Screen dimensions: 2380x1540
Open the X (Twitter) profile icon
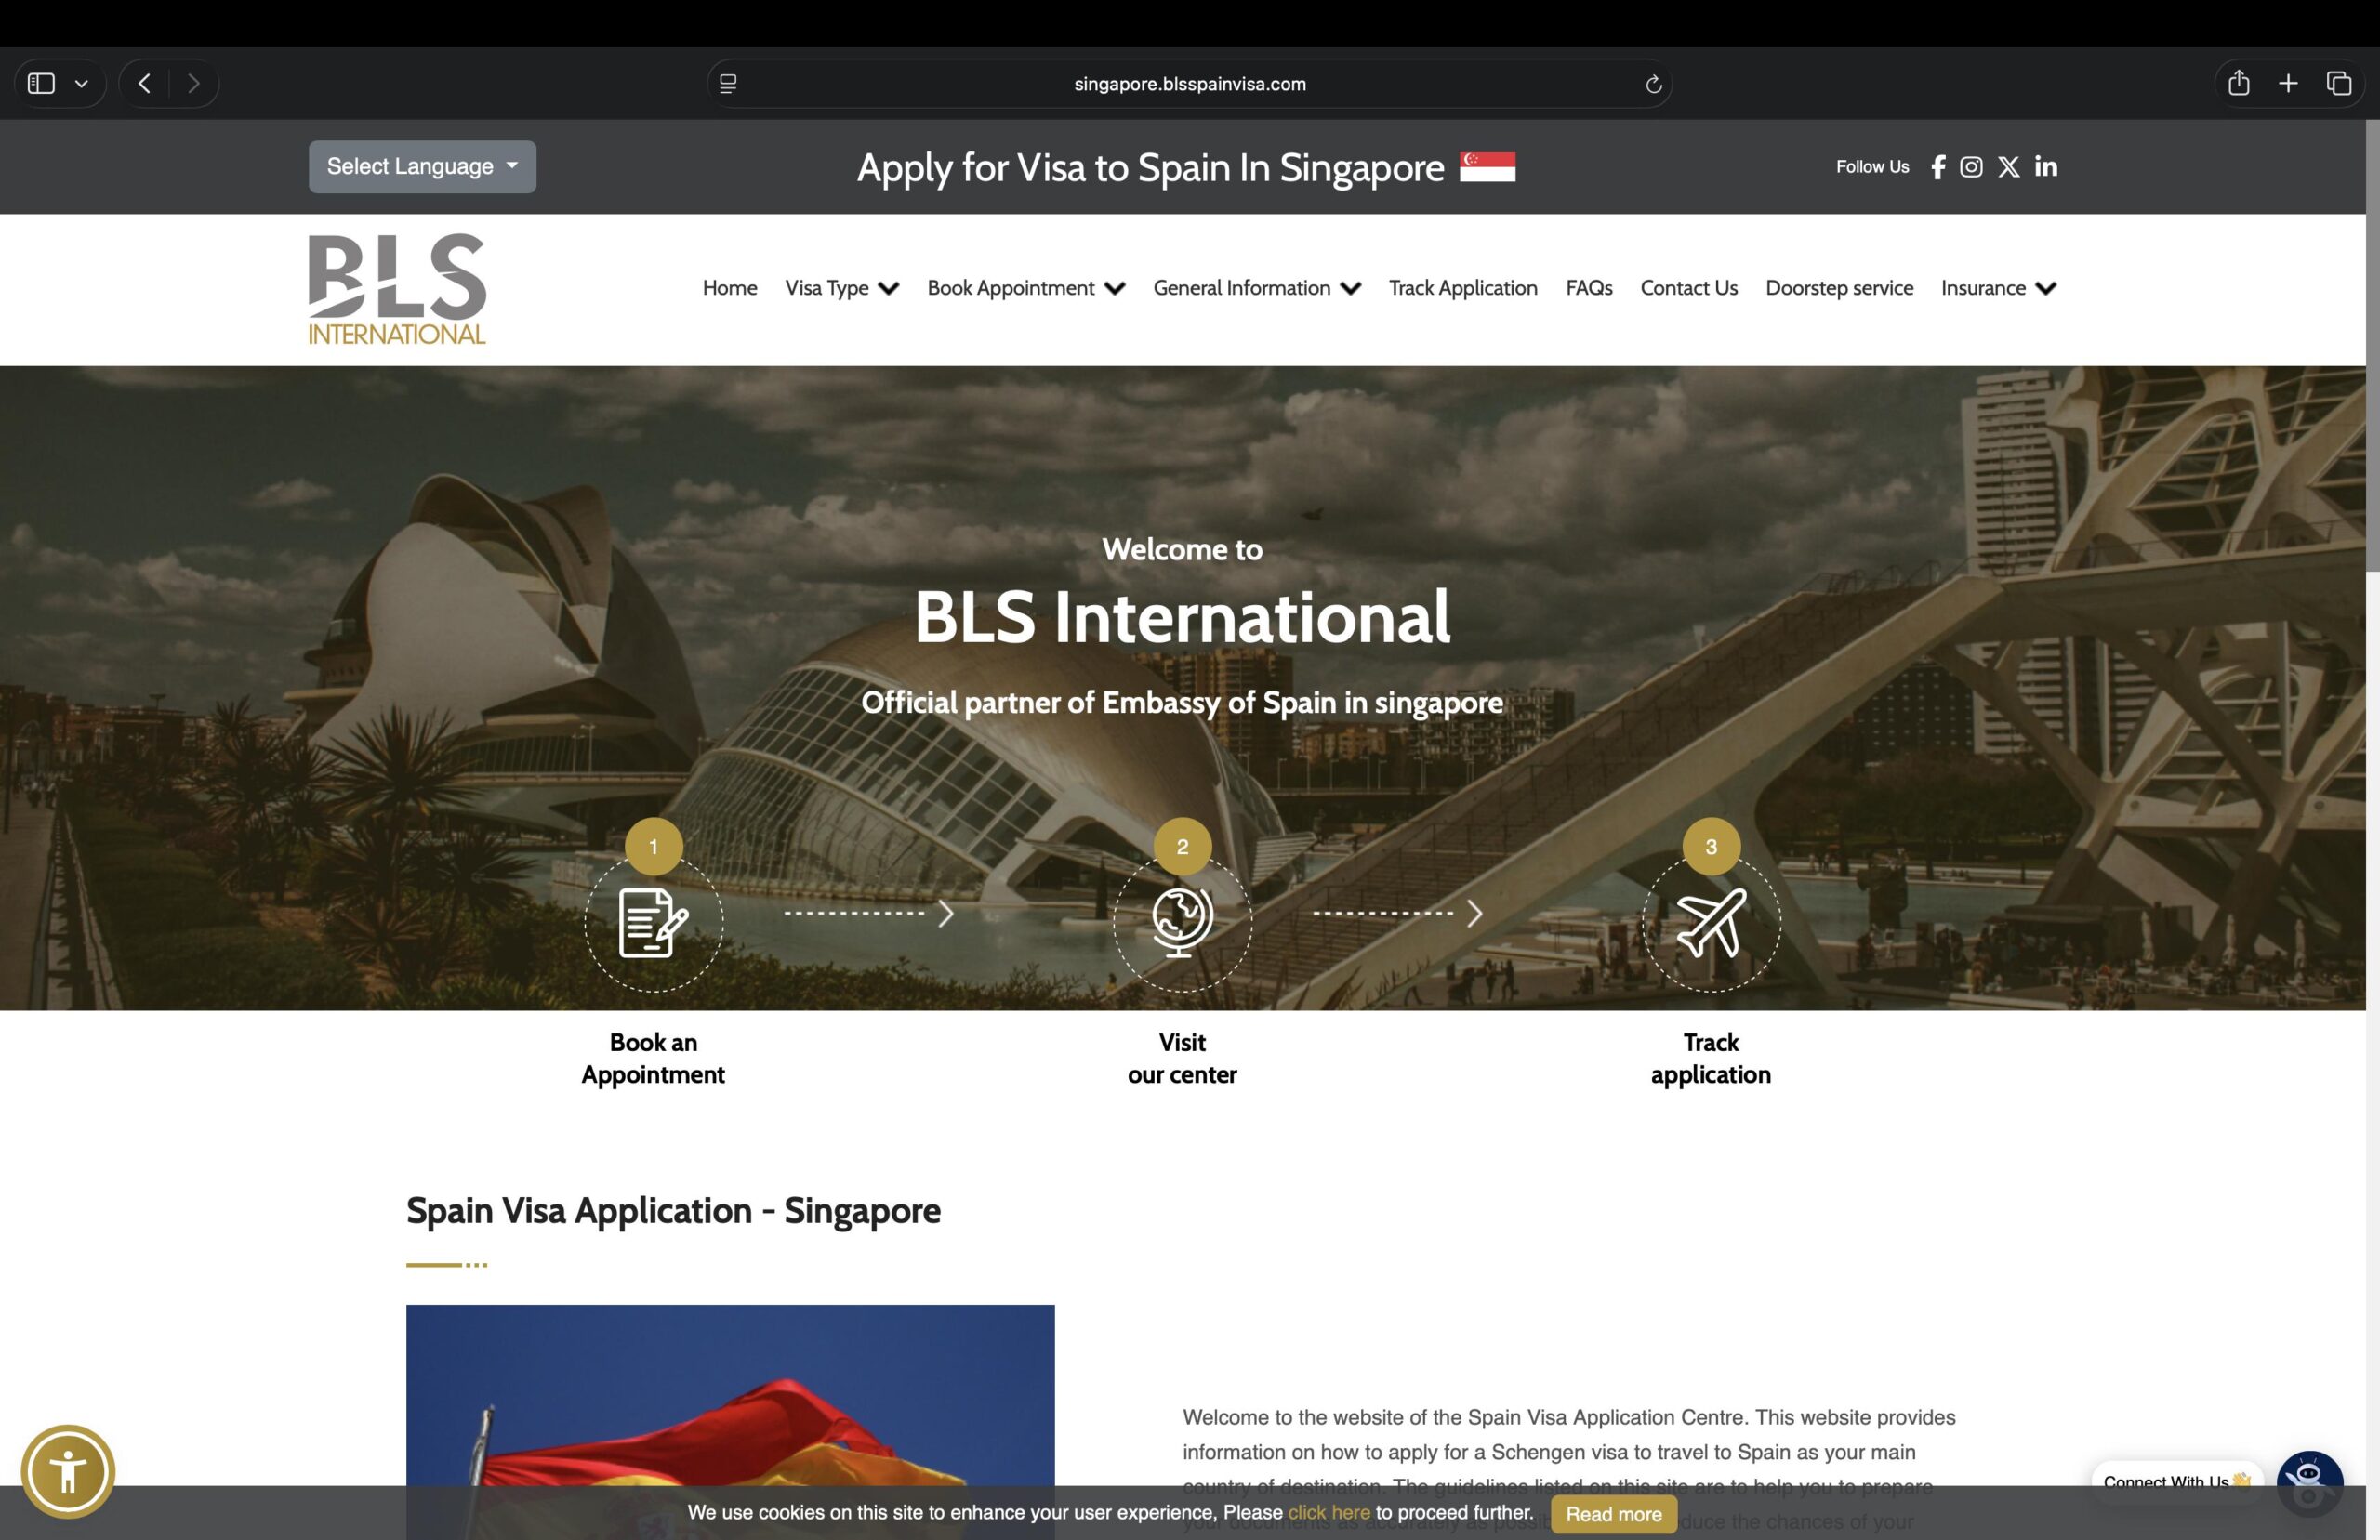click(2008, 166)
